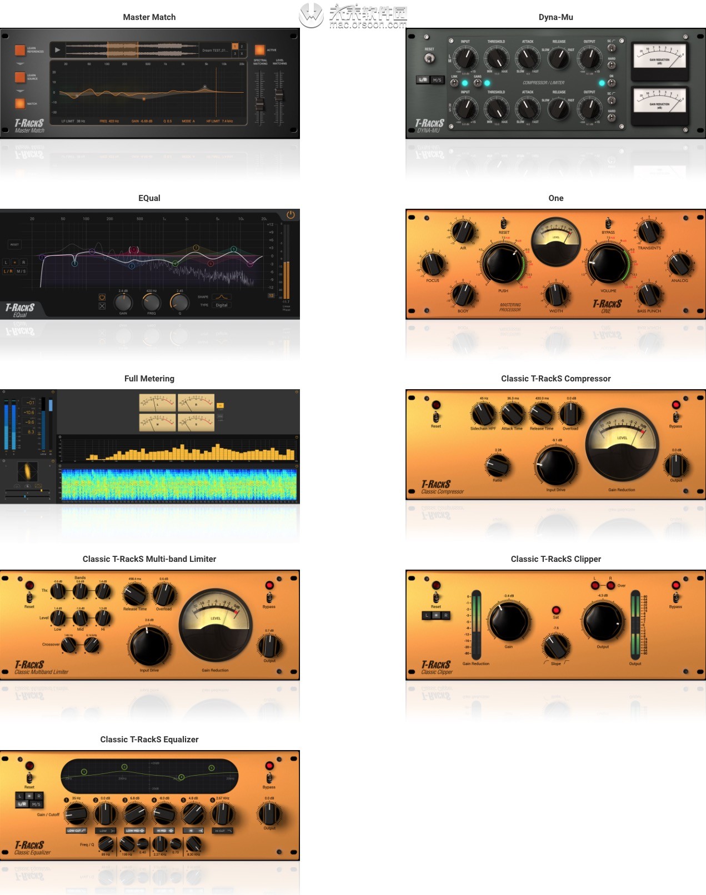The image size is (706, 895).
Task: Flip the Reset switch on Dyna-Mu
Action: pyautogui.click(x=429, y=58)
